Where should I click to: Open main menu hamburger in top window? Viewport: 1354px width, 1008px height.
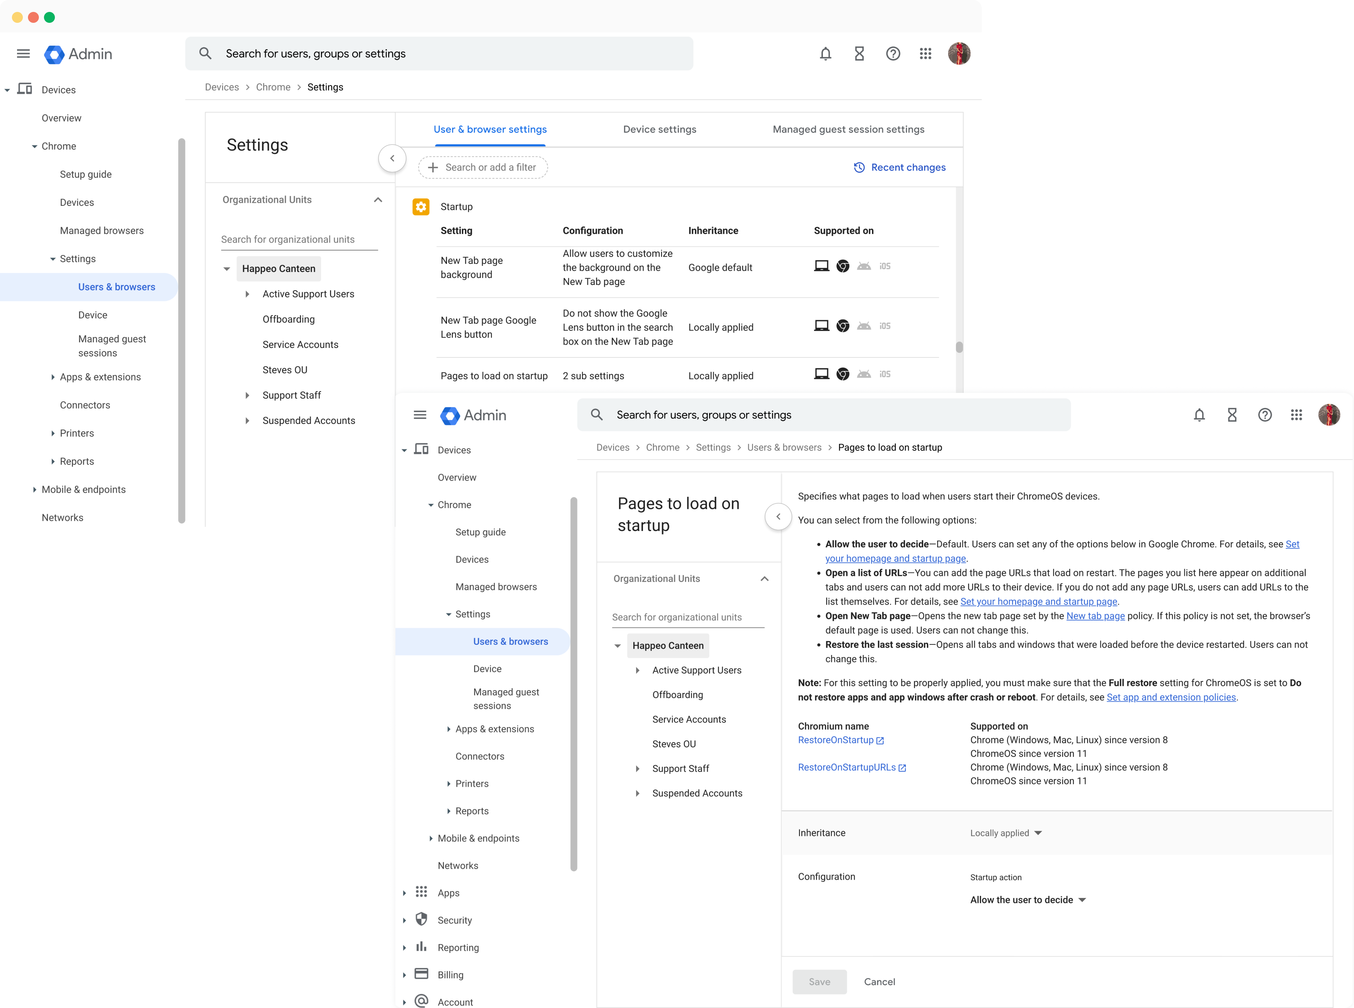(x=23, y=54)
